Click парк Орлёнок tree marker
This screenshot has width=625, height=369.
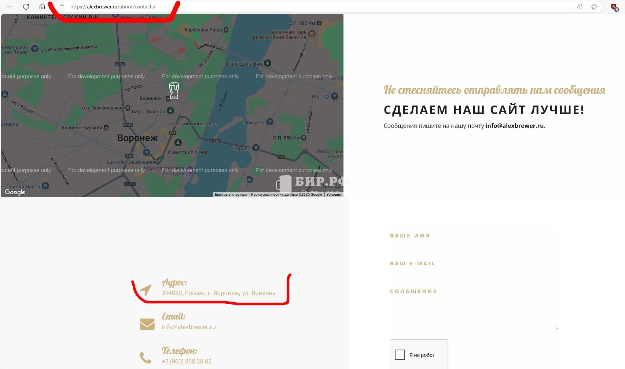170,110
